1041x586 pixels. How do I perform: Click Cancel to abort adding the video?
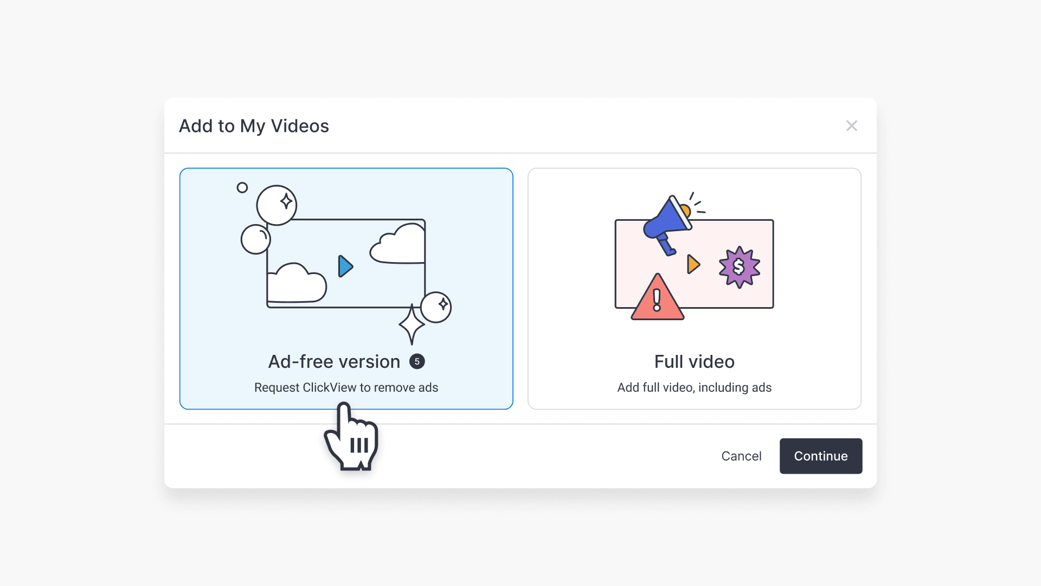coord(741,456)
